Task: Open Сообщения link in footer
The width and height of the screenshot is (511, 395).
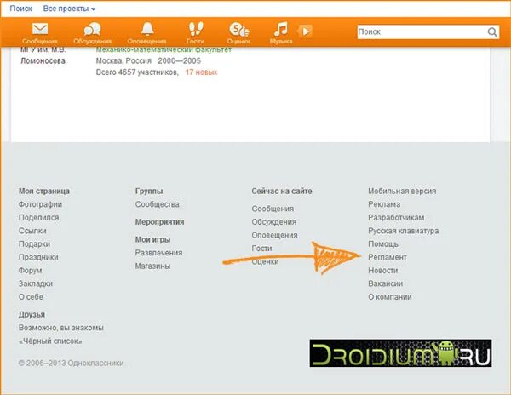Action: click(x=273, y=209)
